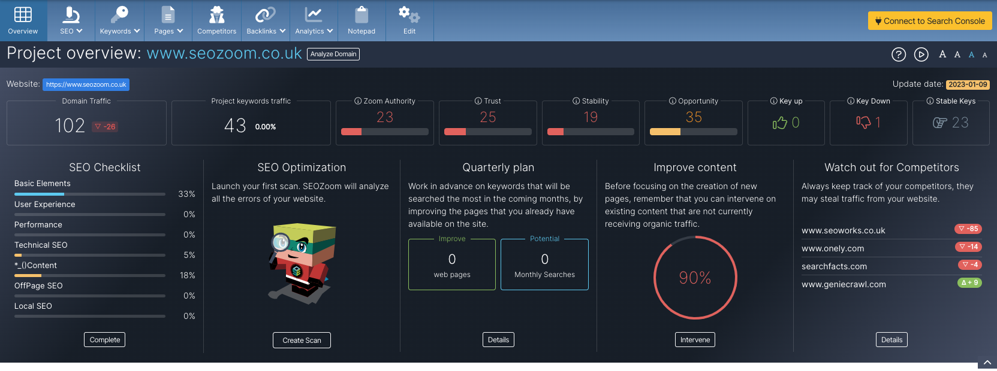Click the scroll to top arrow icon
The height and width of the screenshot is (371, 997).
987,363
